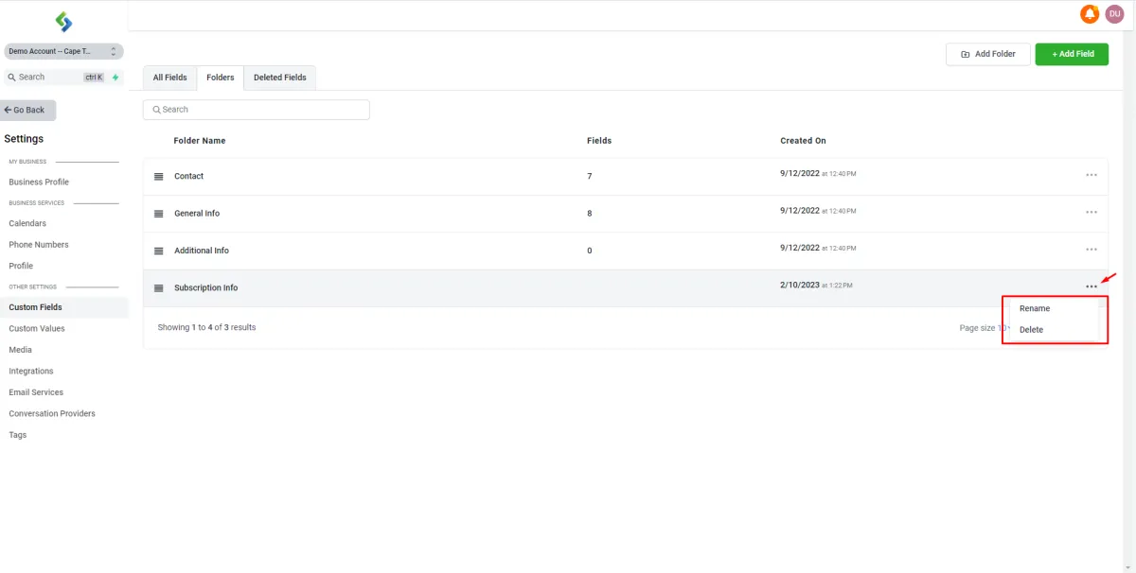
Task: Open Conversation Providers settings
Action: (x=52, y=414)
